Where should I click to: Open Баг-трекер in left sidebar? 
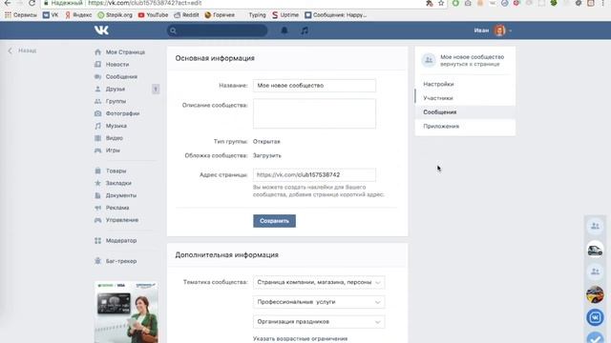point(121,261)
